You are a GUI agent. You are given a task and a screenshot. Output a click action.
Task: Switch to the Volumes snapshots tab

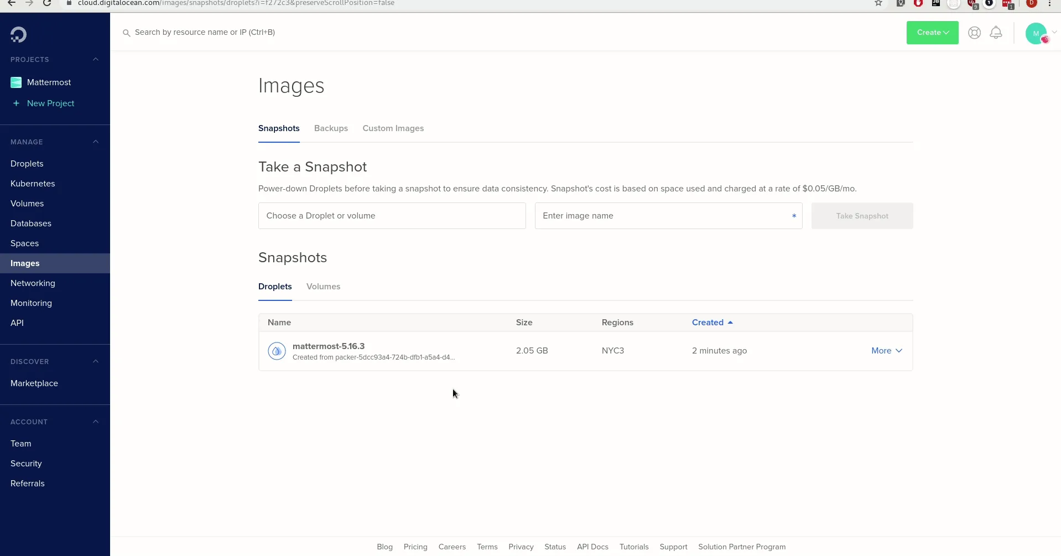point(323,287)
